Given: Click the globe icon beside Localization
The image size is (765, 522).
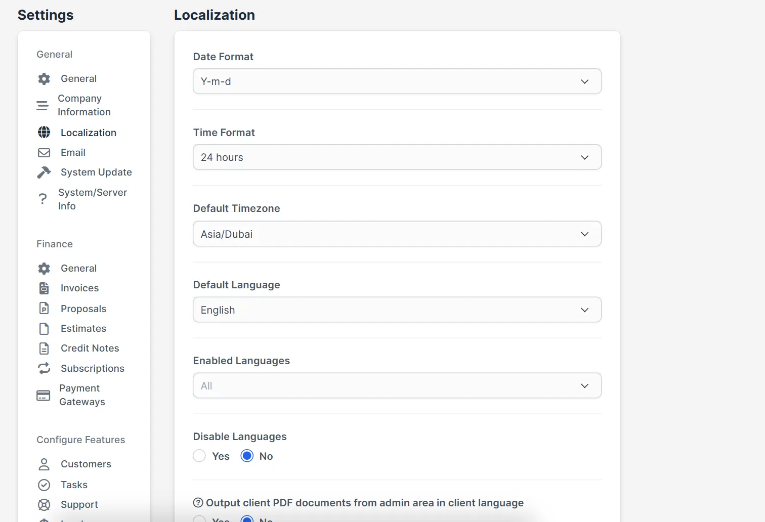Looking at the screenshot, I should 44,133.
